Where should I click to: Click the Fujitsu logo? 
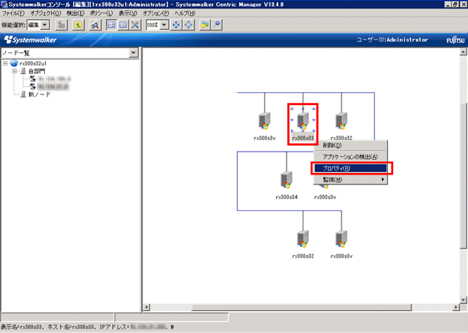click(456, 40)
